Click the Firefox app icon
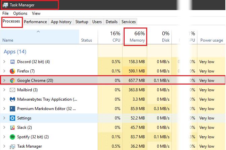 tap(12, 71)
